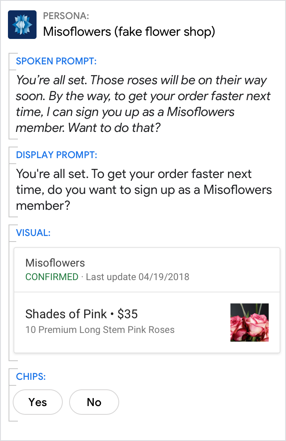Click the Misoflowers persona logo icon
286x441 pixels.
(22, 25)
